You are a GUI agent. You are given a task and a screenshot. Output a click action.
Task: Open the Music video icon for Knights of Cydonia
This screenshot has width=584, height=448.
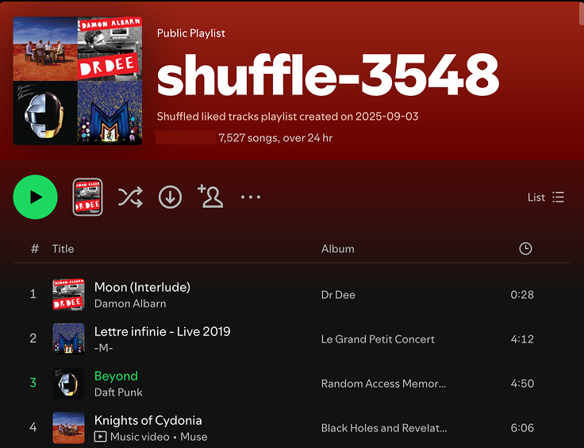100,436
